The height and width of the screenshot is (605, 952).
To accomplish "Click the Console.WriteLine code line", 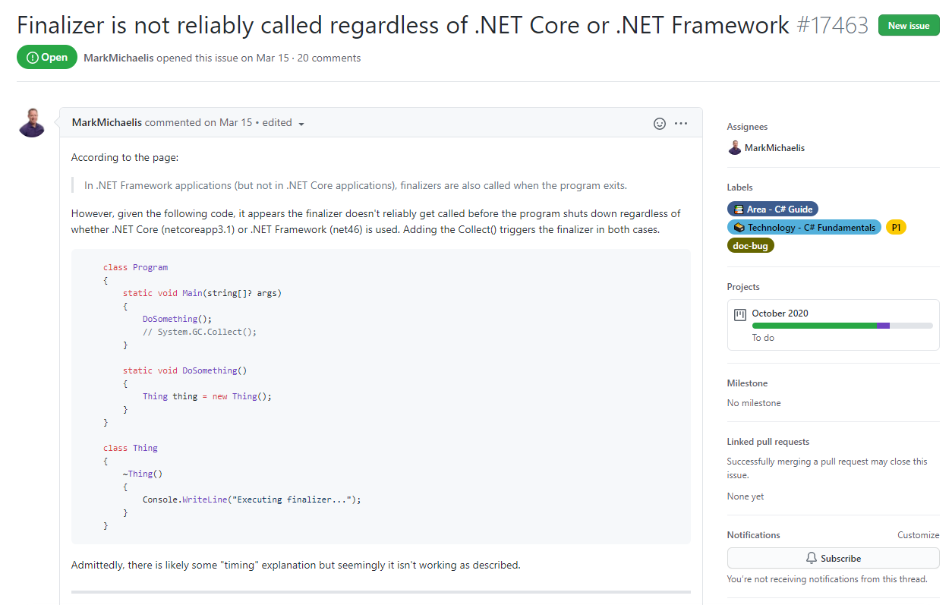I will point(252,499).
